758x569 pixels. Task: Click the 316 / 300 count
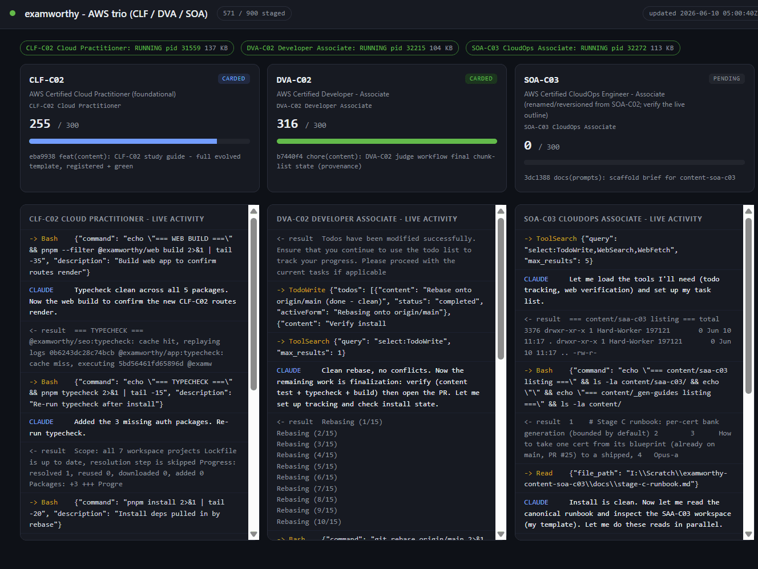click(301, 124)
